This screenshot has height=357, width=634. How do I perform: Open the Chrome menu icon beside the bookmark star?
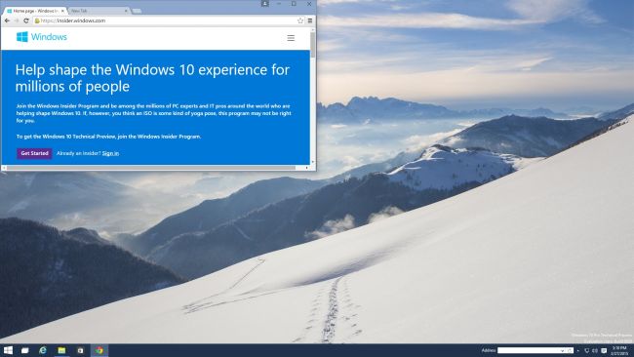click(x=310, y=20)
